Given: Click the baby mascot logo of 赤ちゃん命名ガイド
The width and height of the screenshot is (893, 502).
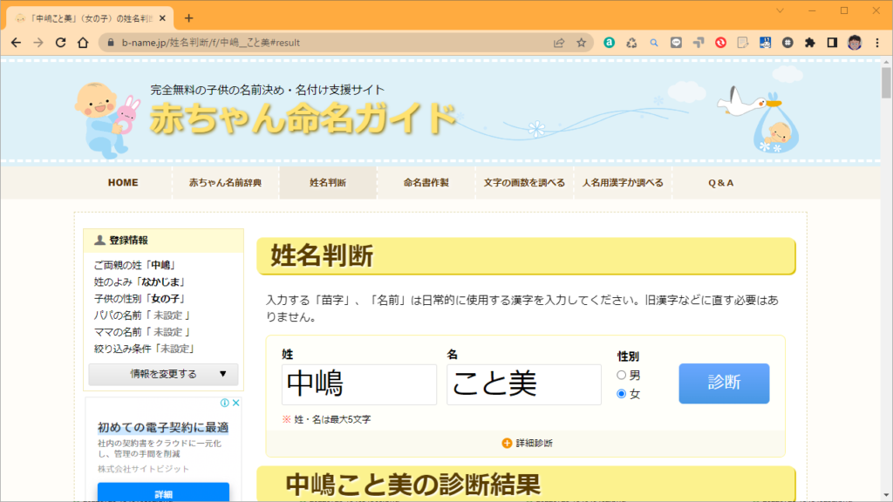Looking at the screenshot, I should point(99,116).
